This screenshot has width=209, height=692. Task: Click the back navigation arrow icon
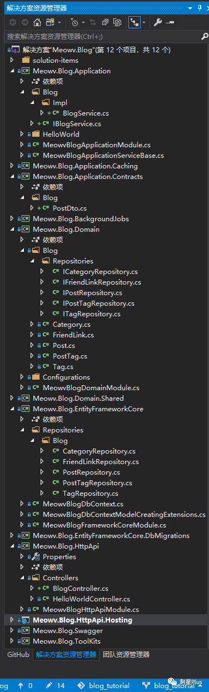[x=12, y=22]
